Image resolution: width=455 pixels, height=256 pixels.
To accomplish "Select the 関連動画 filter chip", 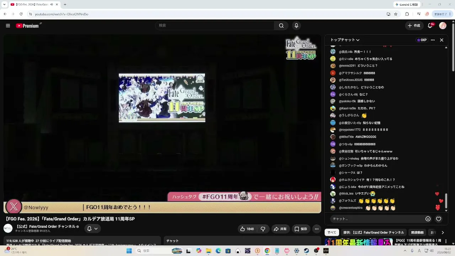I will (417, 233).
